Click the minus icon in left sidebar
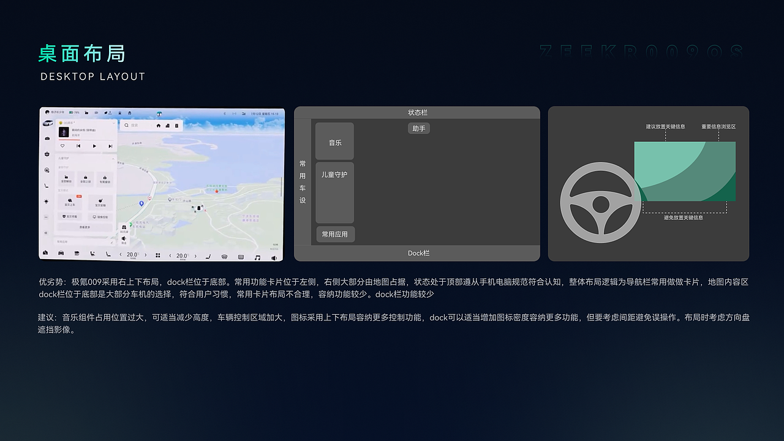The width and height of the screenshot is (784, 441). tap(46, 217)
